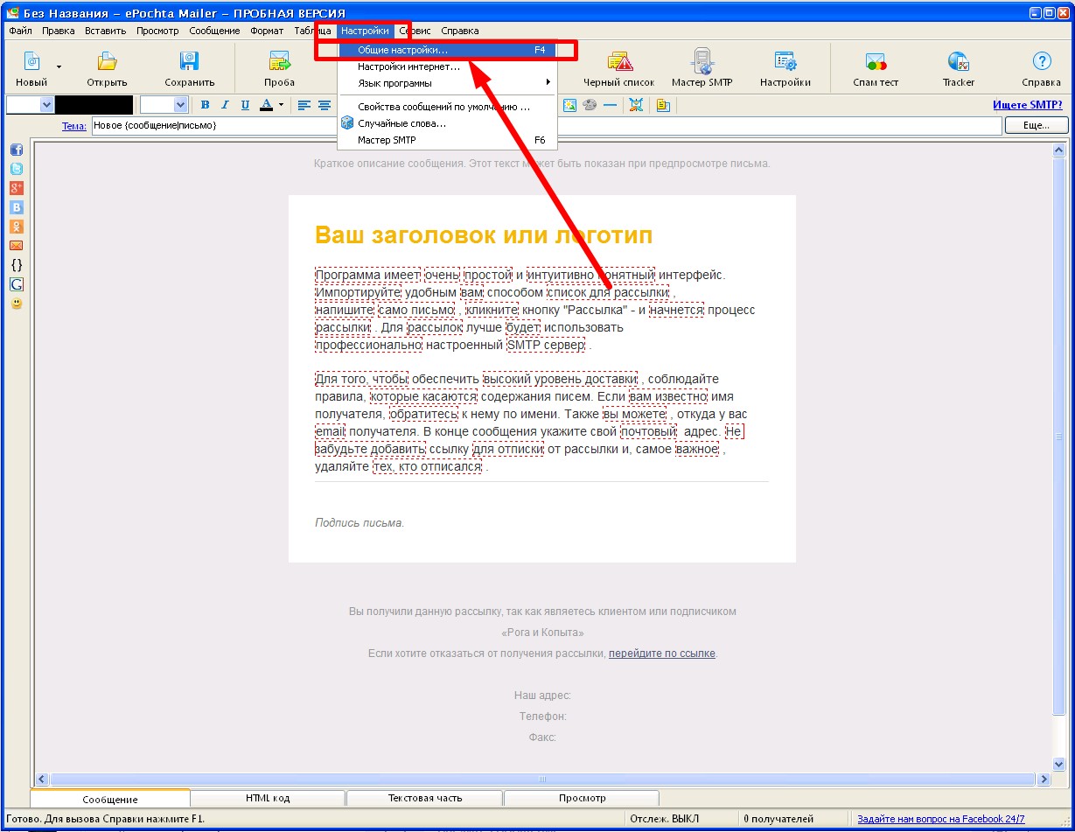The width and height of the screenshot is (1075, 832).
Task: Switch to the Текстовая часть tab
Action: (425, 798)
